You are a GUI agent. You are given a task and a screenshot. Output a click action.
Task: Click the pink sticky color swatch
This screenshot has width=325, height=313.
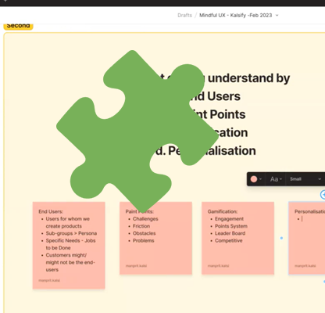254,179
